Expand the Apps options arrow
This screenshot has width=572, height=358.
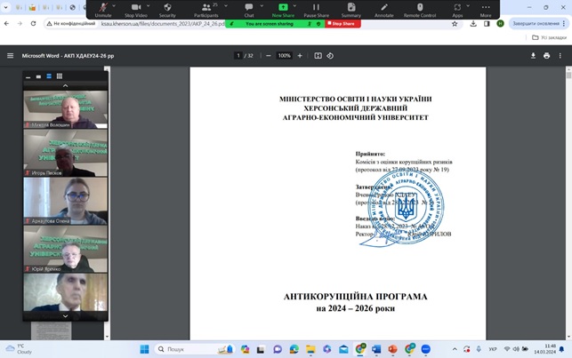click(x=468, y=6)
